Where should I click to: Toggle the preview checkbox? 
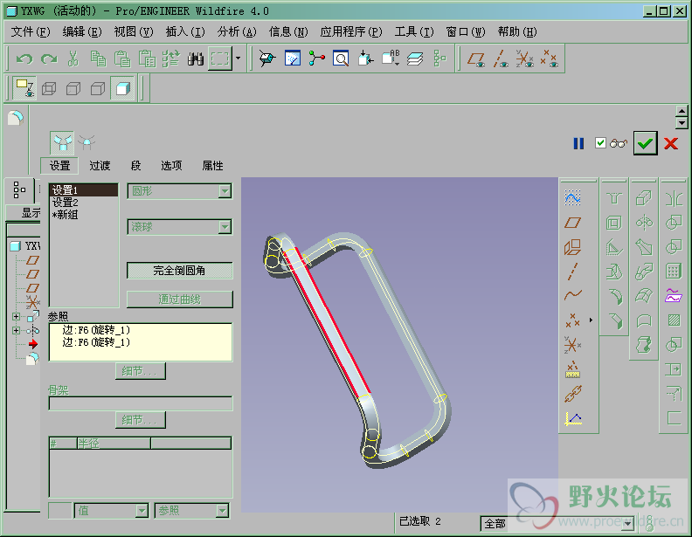pyautogui.click(x=600, y=143)
